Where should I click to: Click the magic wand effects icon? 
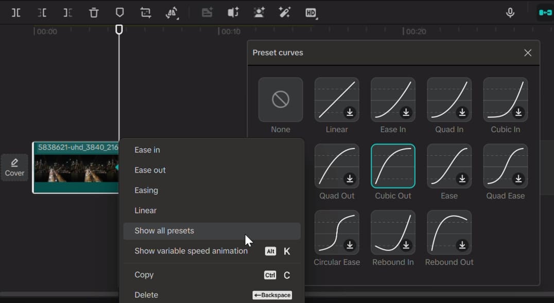click(285, 13)
